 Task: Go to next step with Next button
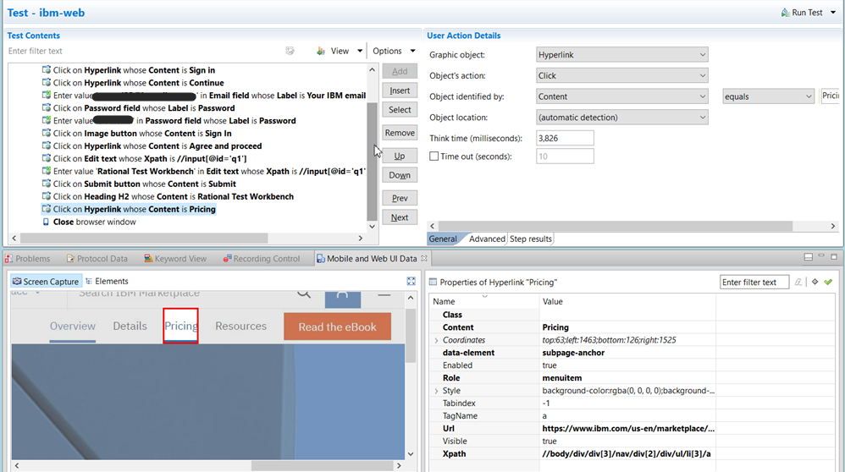tap(400, 217)
